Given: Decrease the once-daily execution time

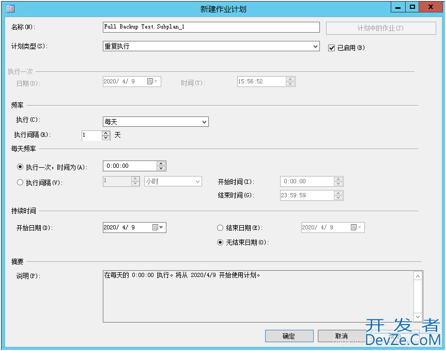Looking at the screenshot, I should pyautogui.click(x=161, y=168).
